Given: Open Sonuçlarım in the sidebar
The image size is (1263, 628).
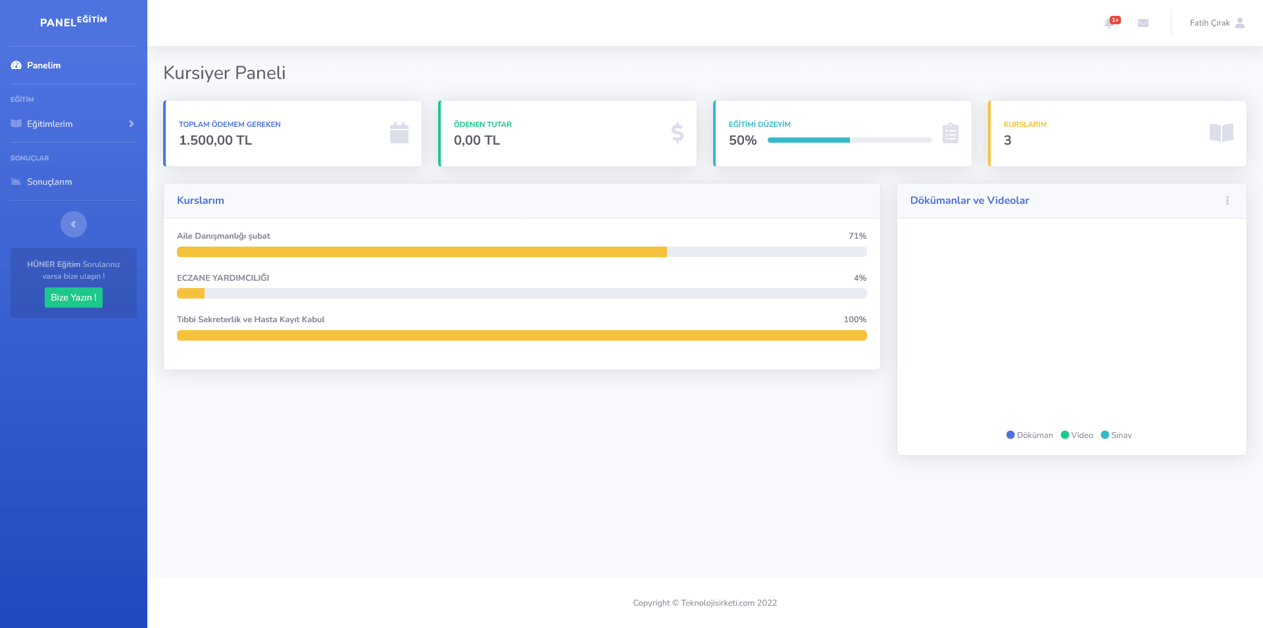Looking at the screenshot, I should (49, 181).
